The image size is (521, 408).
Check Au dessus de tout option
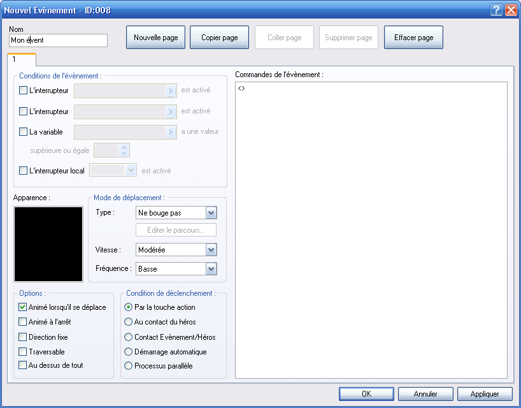click(x=22, y=365)
